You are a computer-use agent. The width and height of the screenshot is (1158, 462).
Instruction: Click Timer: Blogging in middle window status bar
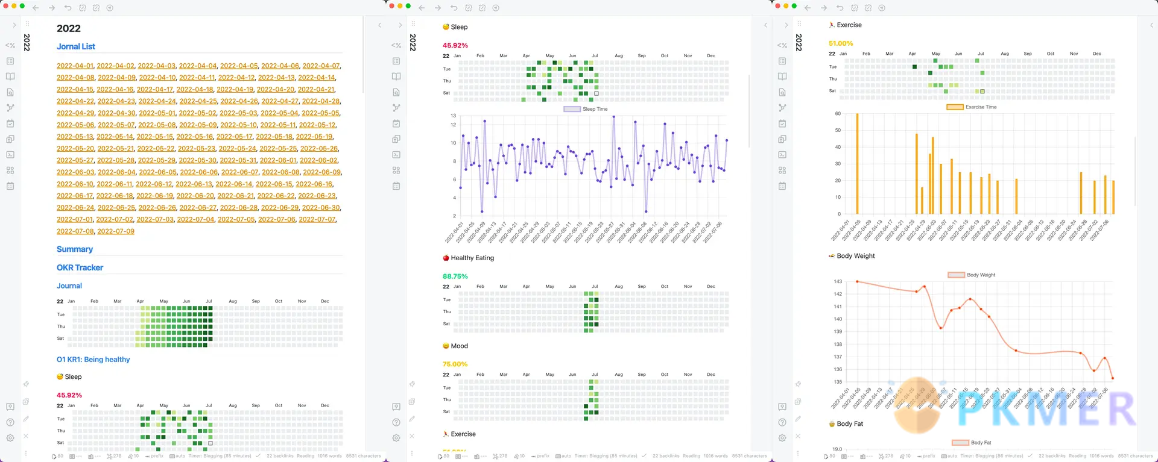606,456
